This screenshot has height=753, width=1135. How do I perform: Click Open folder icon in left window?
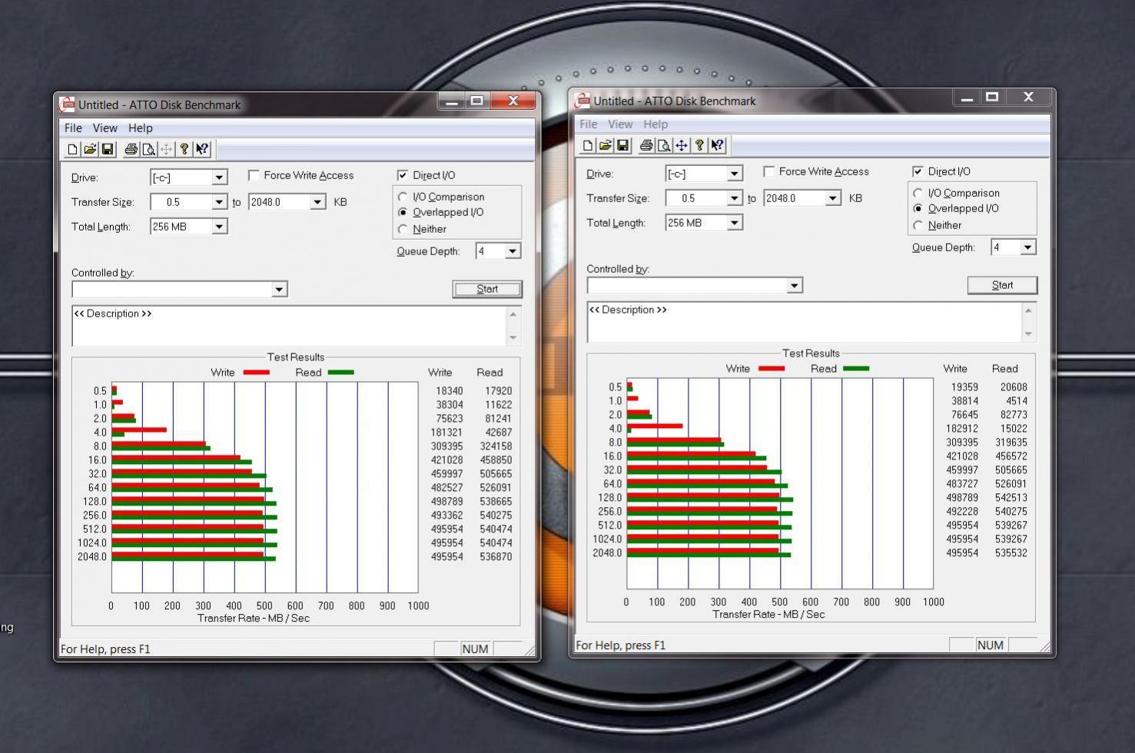pyautogui.click(x=90, y=149)
